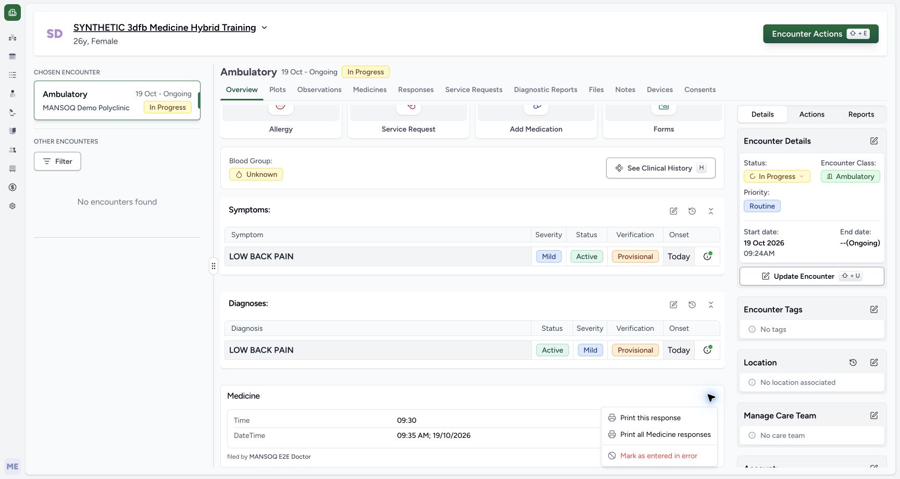Open billing dollar icon in sidebar
900x479 pixels.
(12, 187)
